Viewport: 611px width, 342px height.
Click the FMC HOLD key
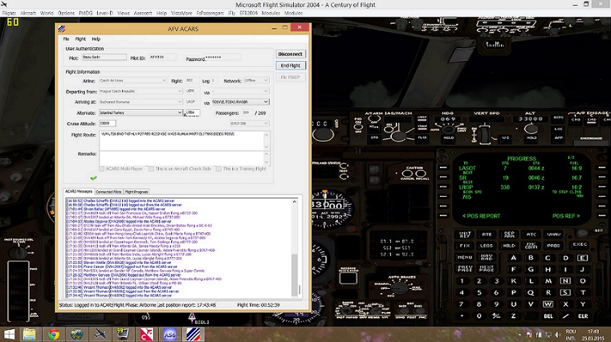[509, 246]
